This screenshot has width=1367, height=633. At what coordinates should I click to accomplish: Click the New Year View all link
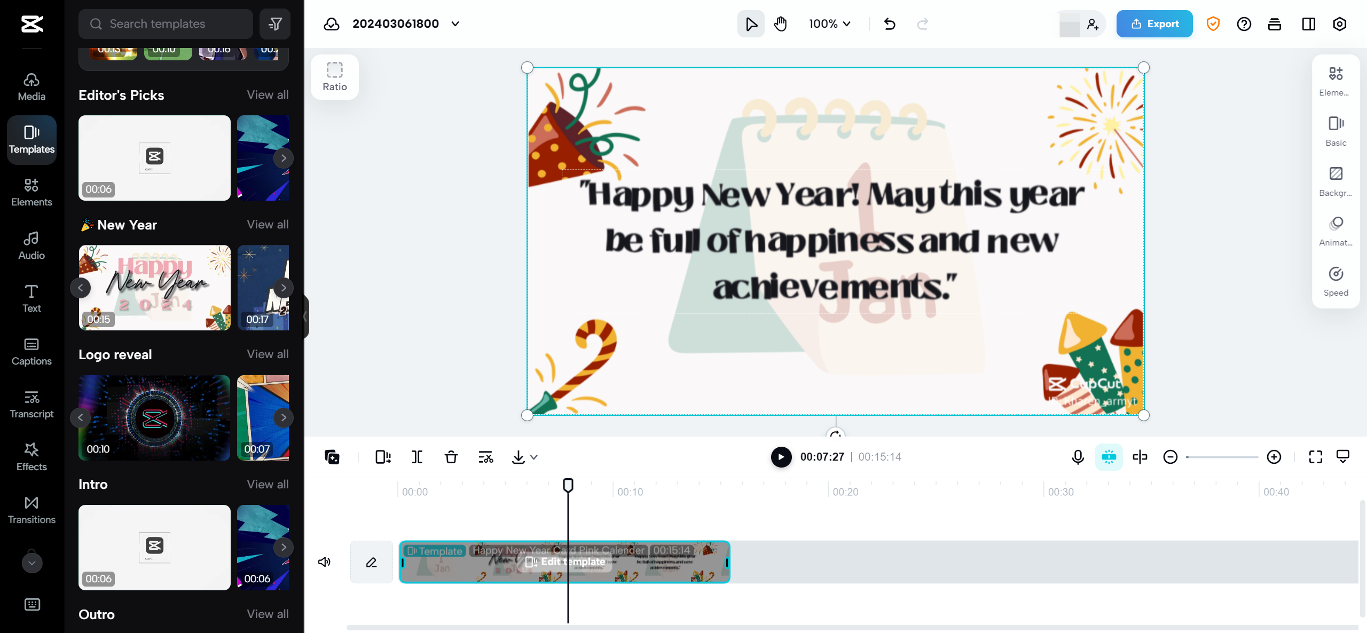[268, 224]
